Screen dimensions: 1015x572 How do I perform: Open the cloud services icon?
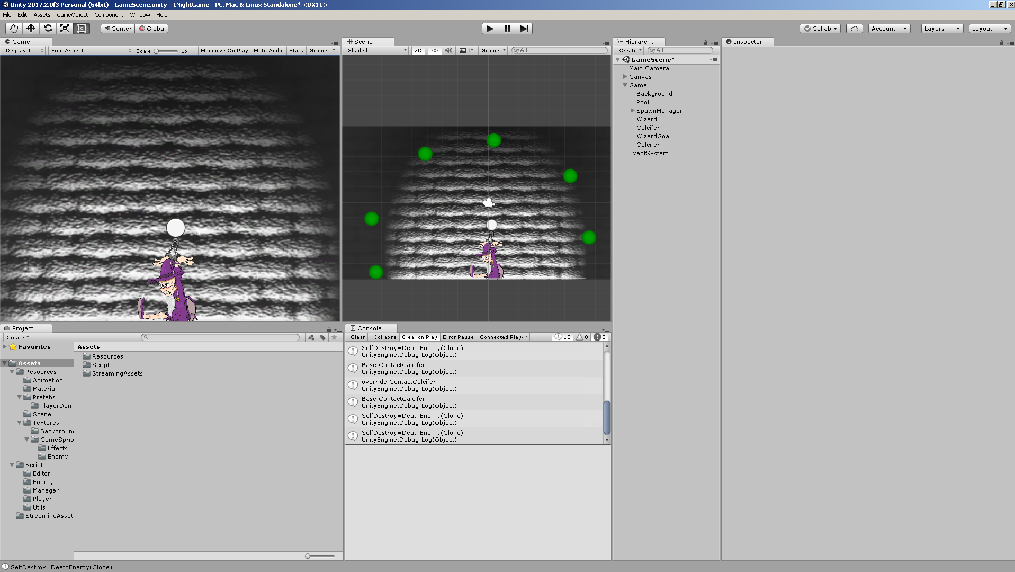[854, 29]
